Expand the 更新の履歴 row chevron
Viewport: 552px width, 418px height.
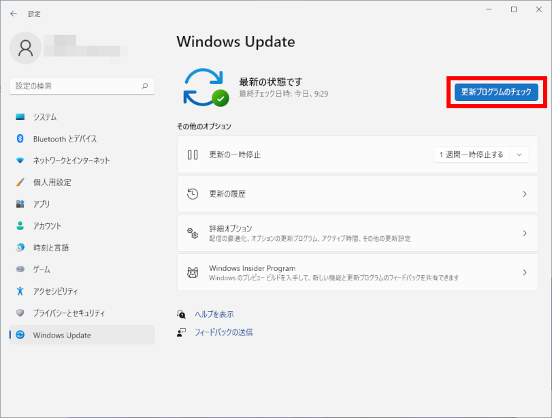point(524,194)
